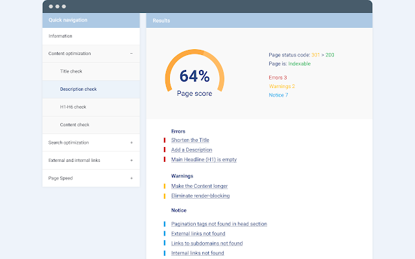The image size is (415, 259).
Task: Expand the Search optimization section
Action: 131,142
